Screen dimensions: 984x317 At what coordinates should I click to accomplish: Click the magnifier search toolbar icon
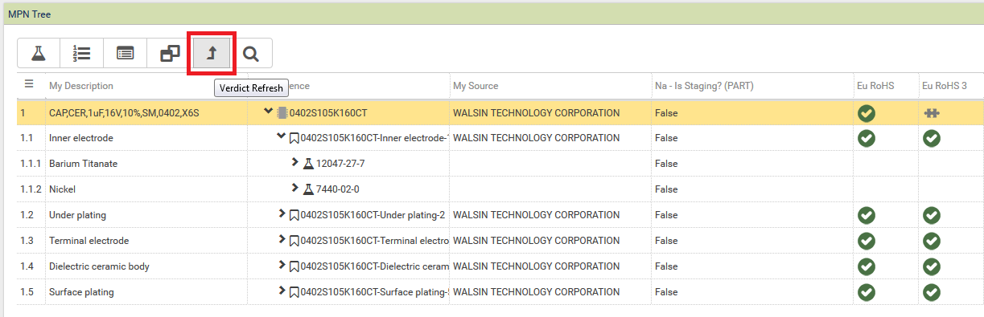251,54
